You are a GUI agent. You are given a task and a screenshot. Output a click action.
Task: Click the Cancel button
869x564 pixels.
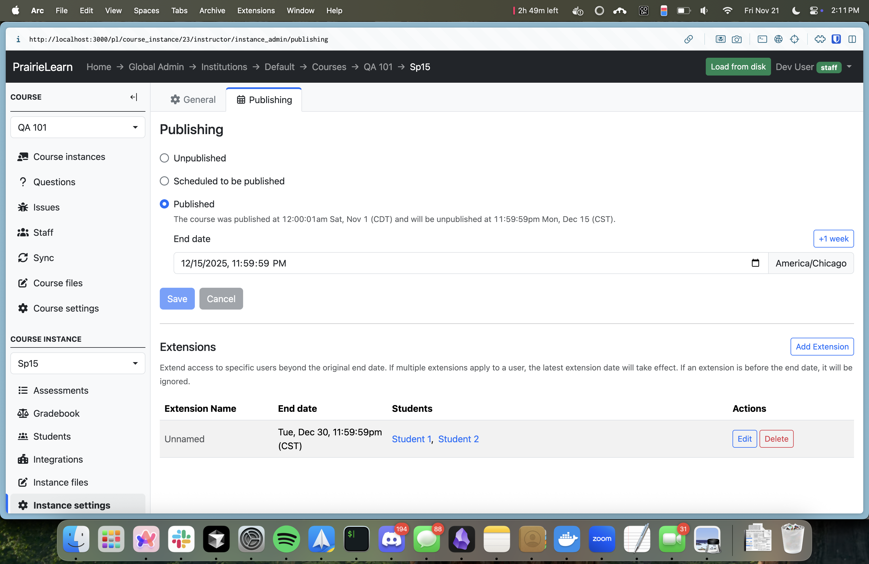[221, 299]
